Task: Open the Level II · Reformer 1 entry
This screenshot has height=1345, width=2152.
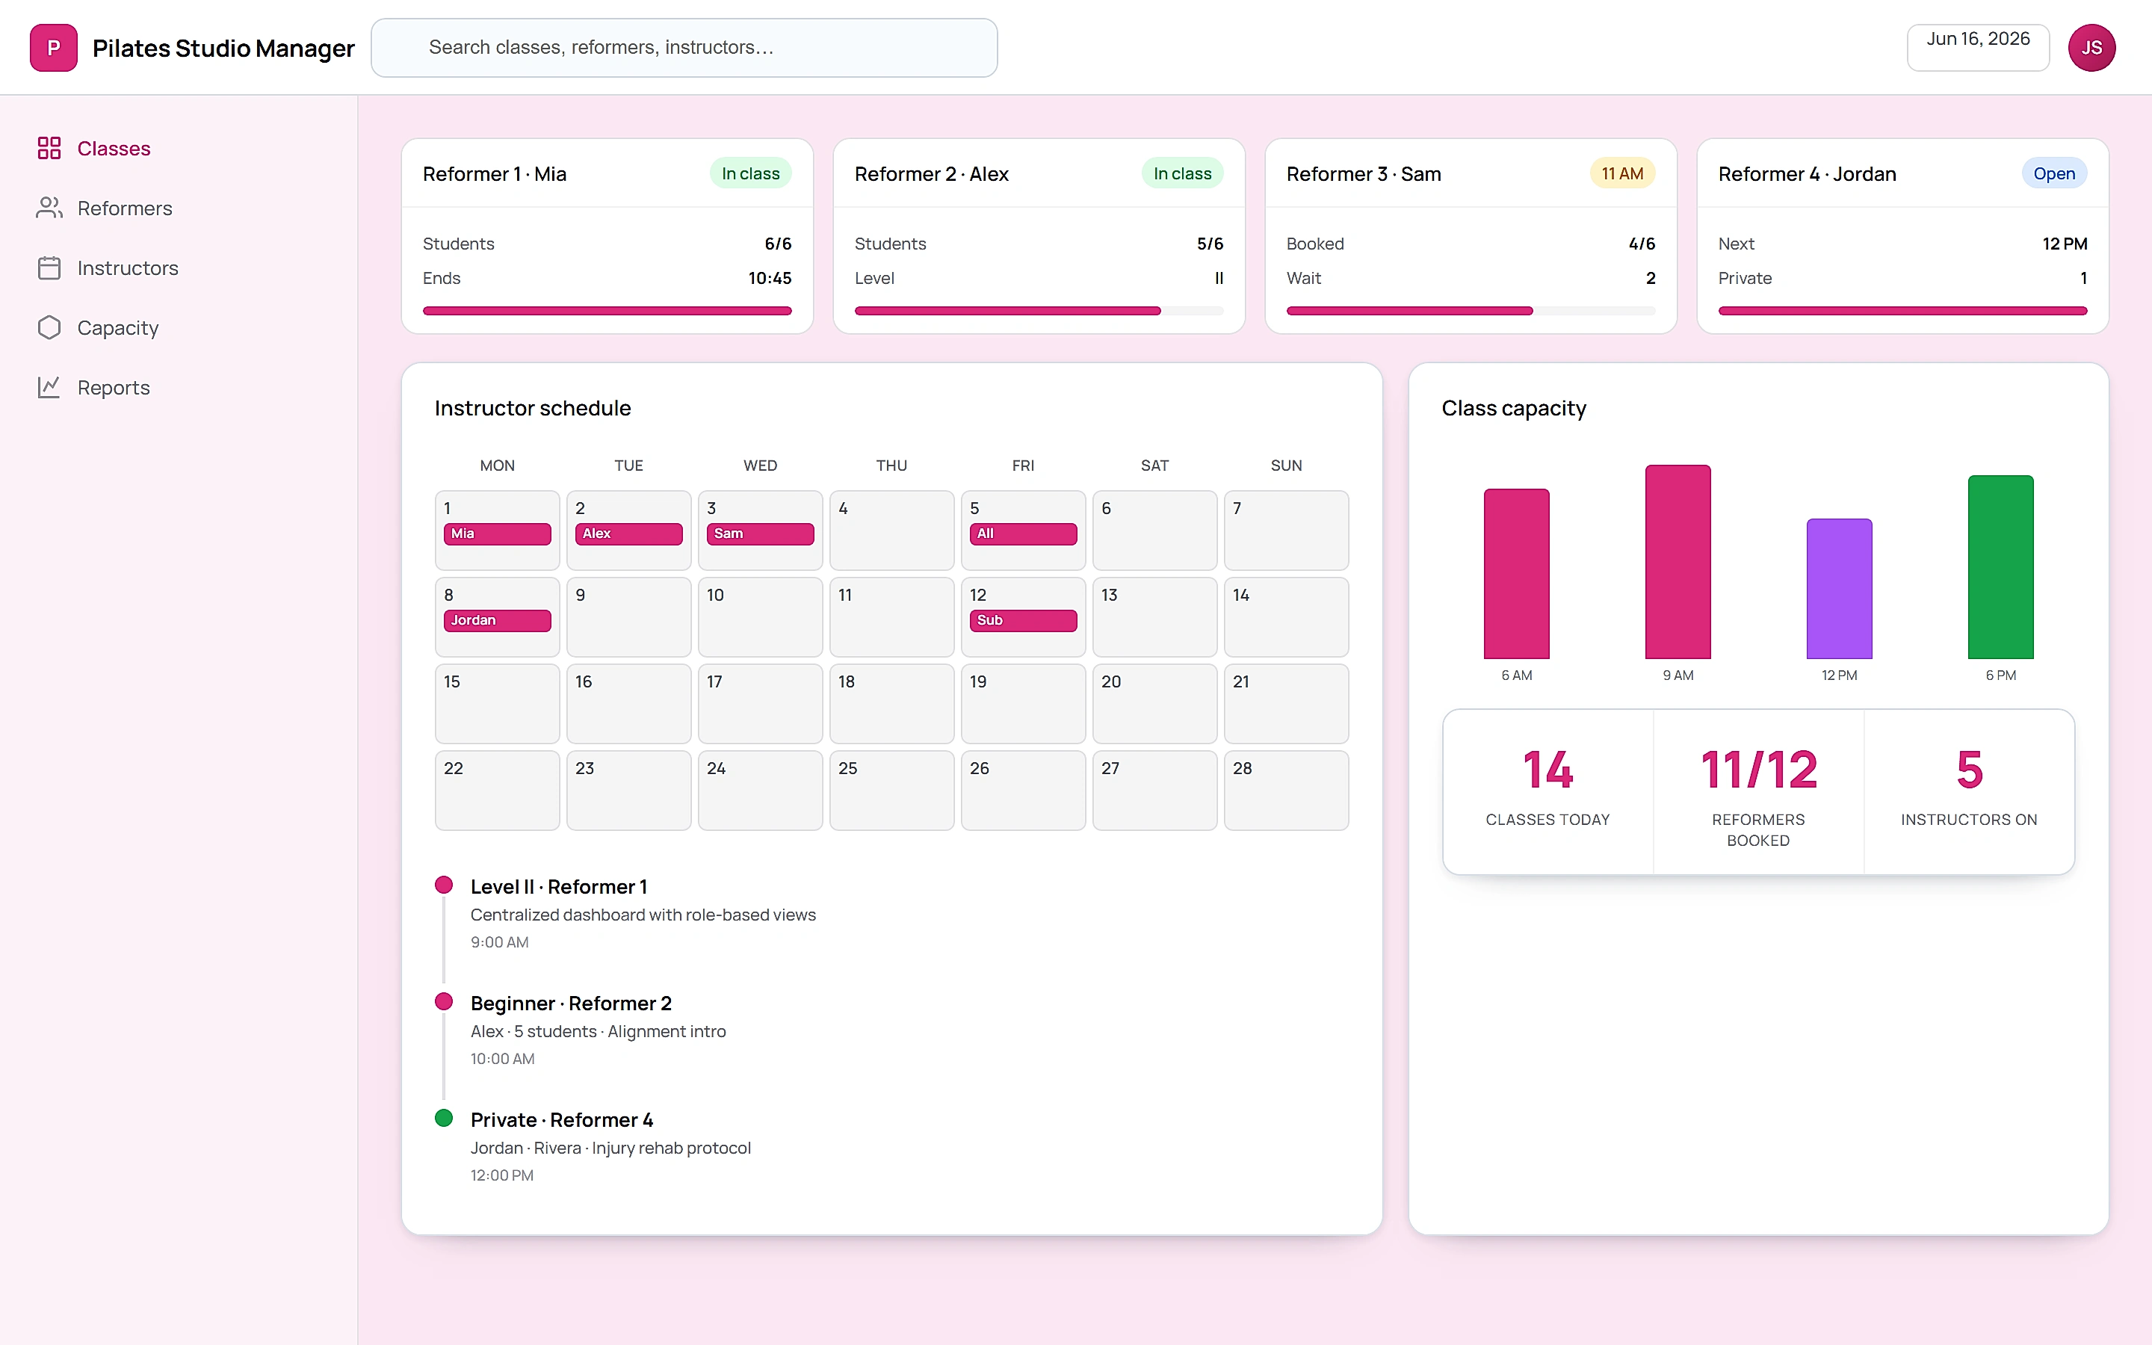Action: pyautogui.click(x=558, y=887)
